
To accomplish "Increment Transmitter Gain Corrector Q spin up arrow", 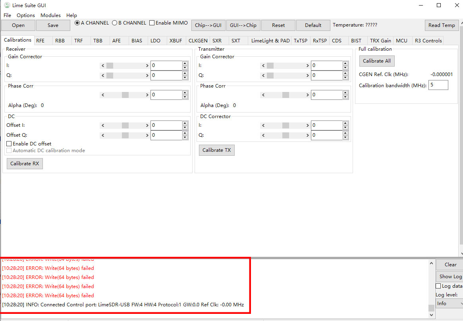I will tap(345, 73).
